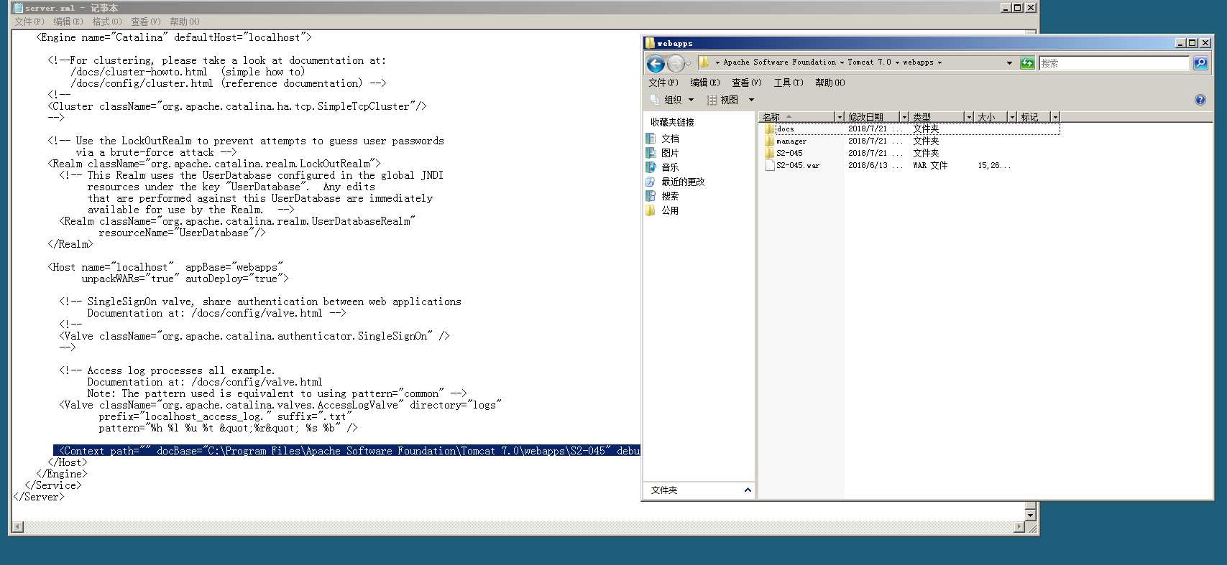The height and width of the screenshot is (565, 1227).
Task: Open explorer 工具(T) menu
Action: click(788, 83)
